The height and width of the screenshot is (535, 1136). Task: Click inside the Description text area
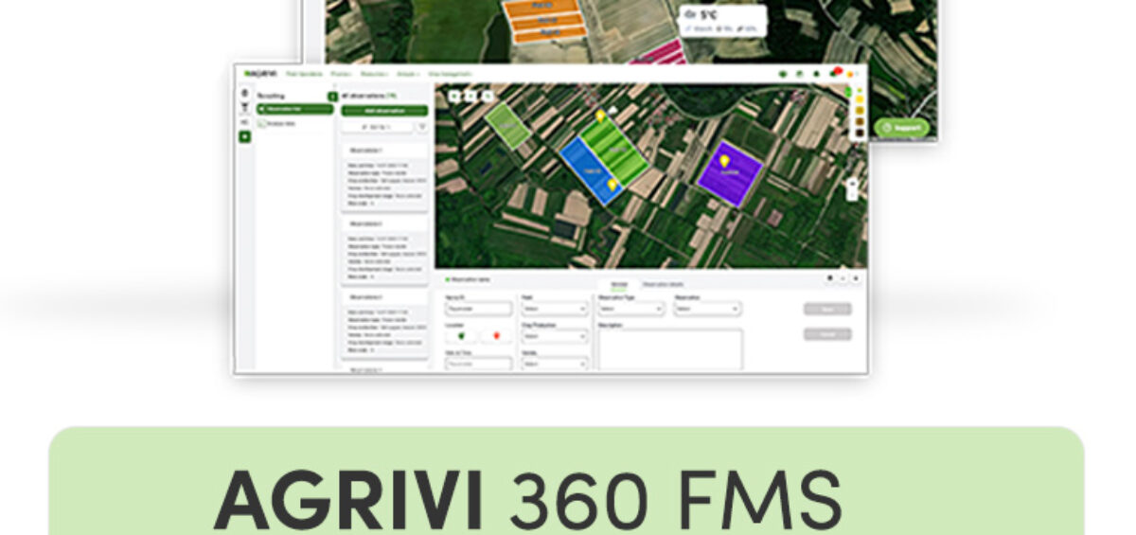[671, 349]
